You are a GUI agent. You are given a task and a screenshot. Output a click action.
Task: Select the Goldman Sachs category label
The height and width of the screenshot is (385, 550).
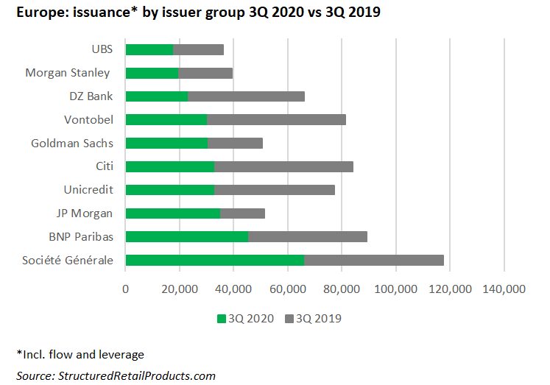tap(72, 144)
